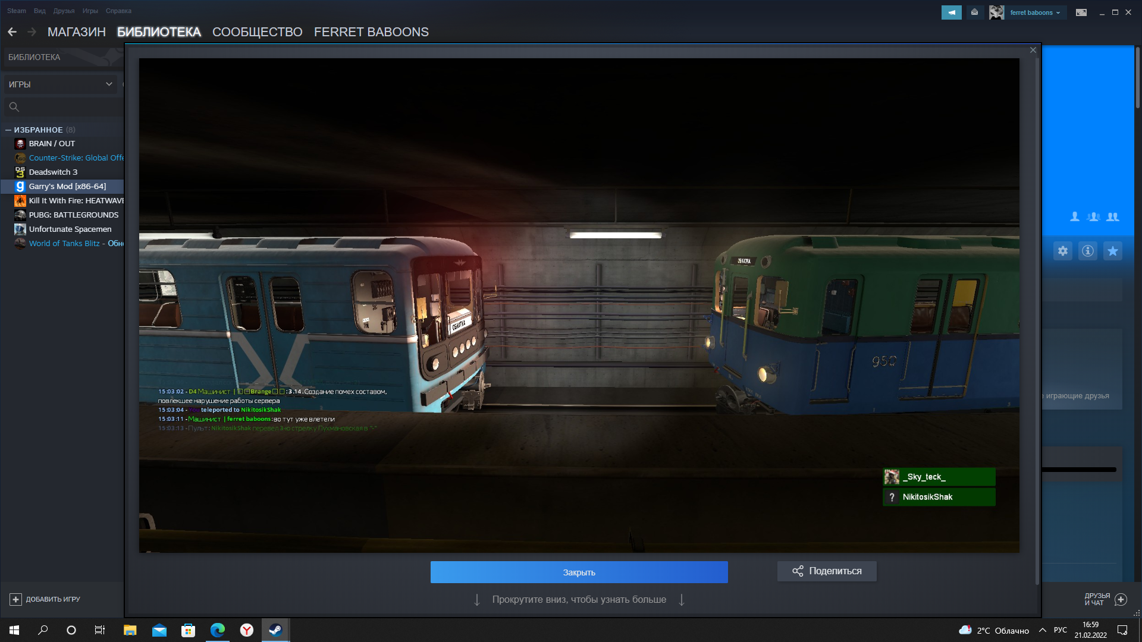Open Big Picture mode icon
Viewport: 1142px width, 642px height.
pos(1081,12)
